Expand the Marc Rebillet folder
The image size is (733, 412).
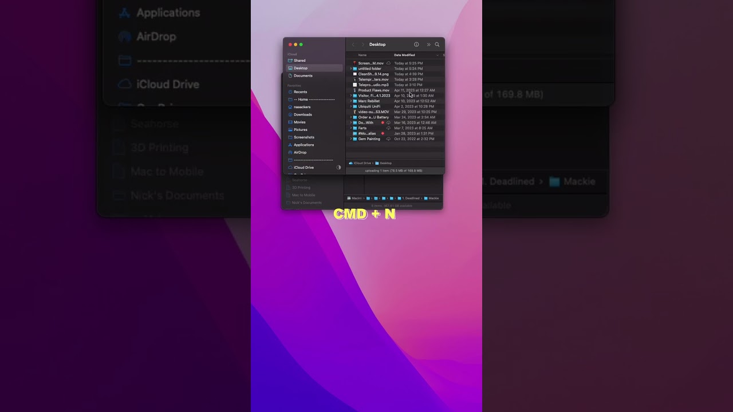pyautogui.click(x=351, y=101)
